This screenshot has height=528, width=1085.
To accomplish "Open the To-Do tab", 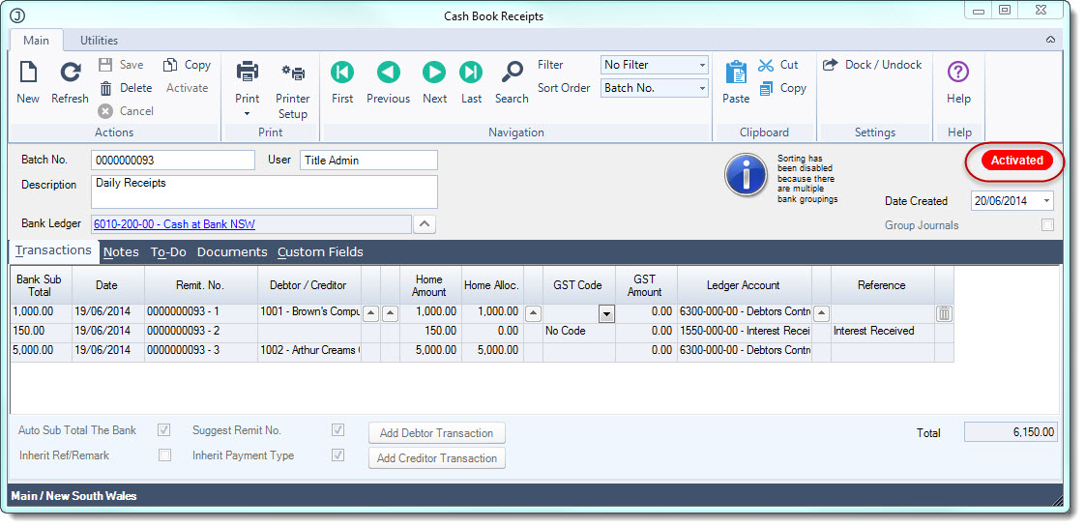I will click(x=169, y=251).
